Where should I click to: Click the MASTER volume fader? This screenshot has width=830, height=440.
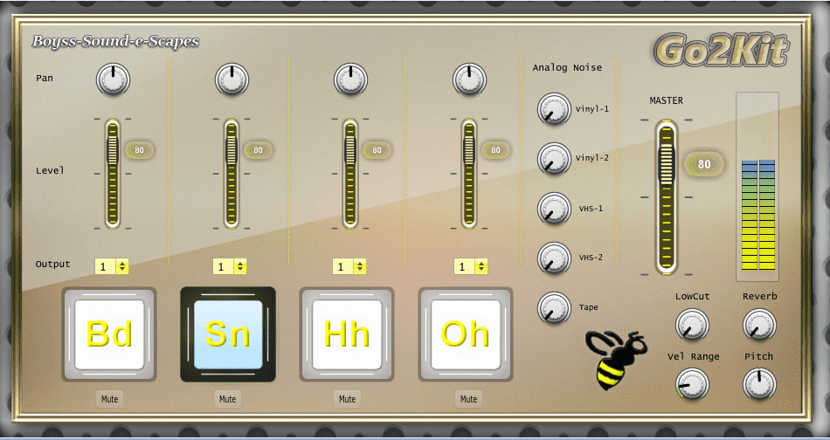click(667, 197)
